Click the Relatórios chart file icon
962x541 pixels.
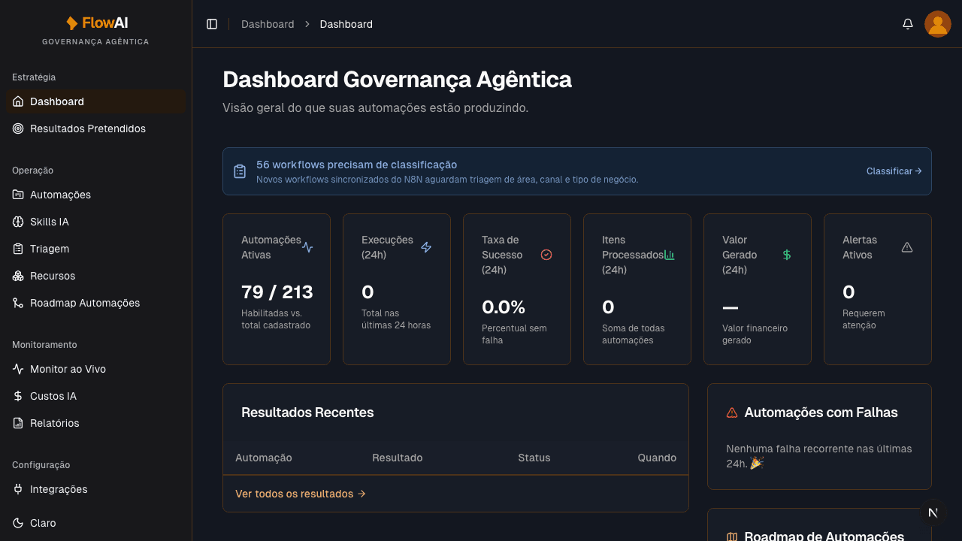[x=18, y=423]
